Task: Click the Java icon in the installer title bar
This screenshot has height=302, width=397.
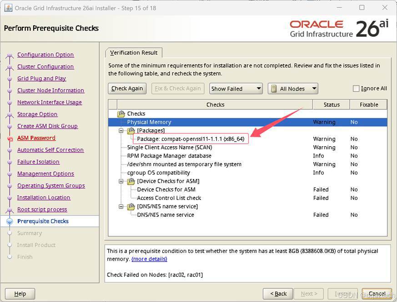Action: (x=8, y=8)
